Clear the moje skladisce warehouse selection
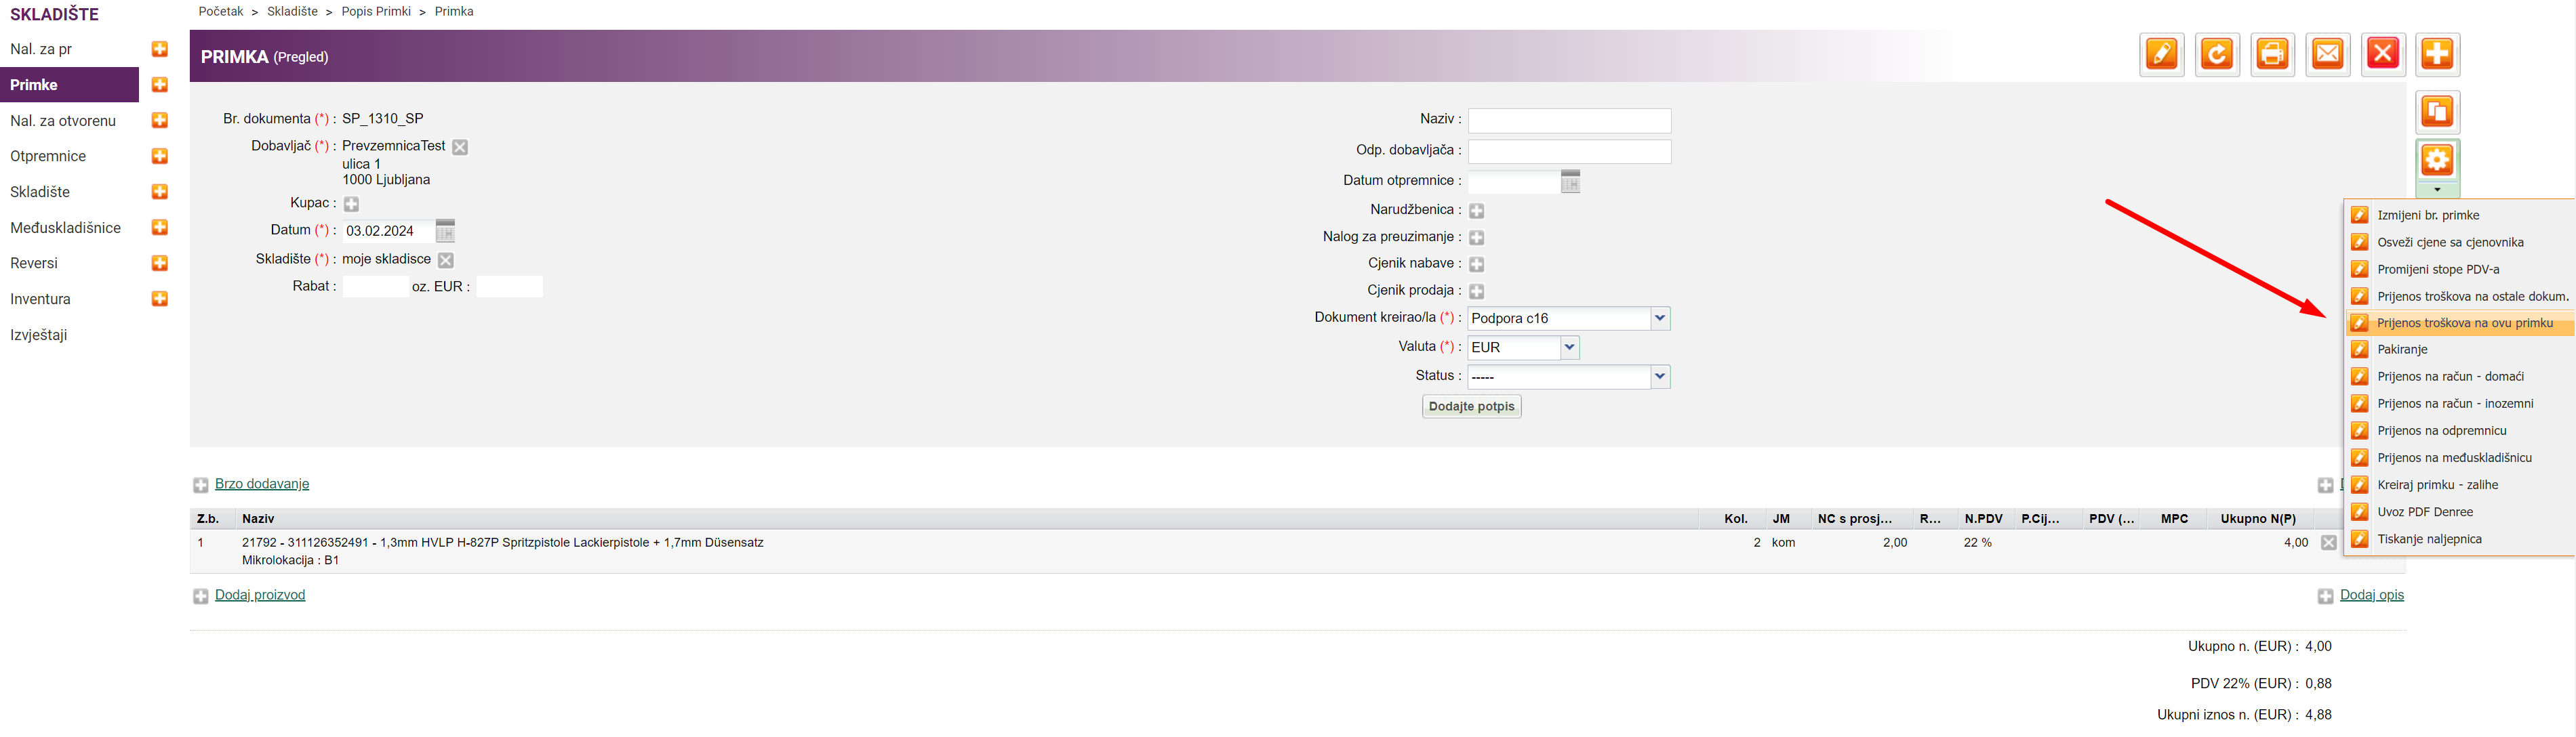The width and height of the screenshot is (2576, 737). tap(446, 261)
